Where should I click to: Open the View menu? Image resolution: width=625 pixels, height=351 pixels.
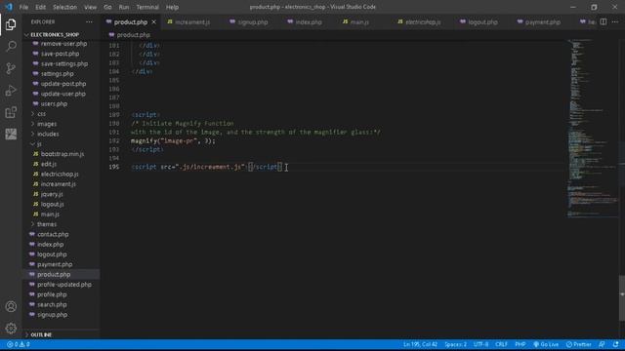tap(90, 7)
